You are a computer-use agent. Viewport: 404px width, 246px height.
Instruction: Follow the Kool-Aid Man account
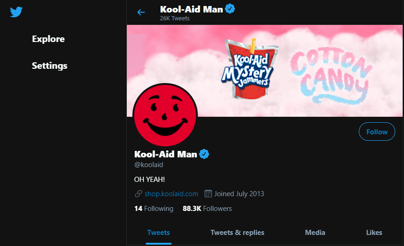[x=377, y=132]
